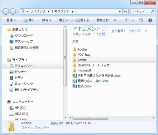Click the ミュージック note icon

[x=11, y=84]
